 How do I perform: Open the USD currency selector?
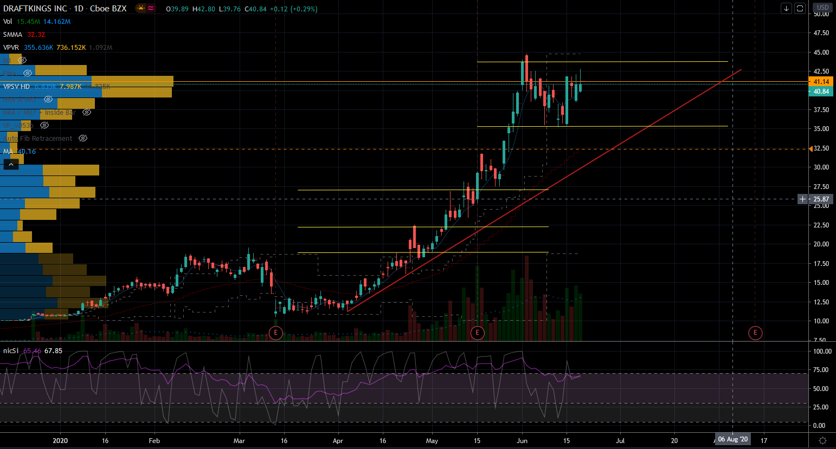point(822,8)
